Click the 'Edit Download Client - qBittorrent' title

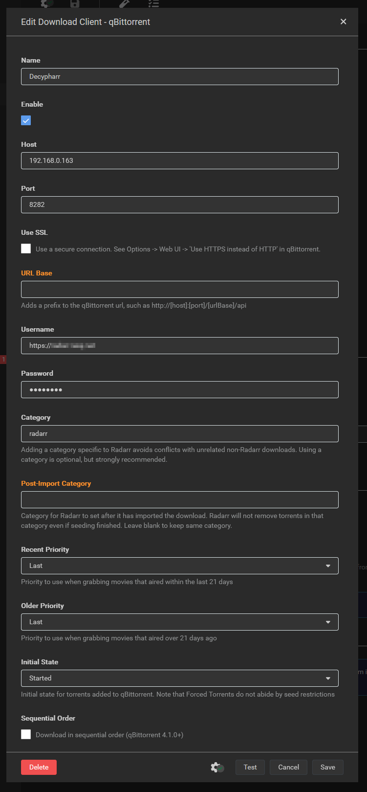click(x=86, y=22)
